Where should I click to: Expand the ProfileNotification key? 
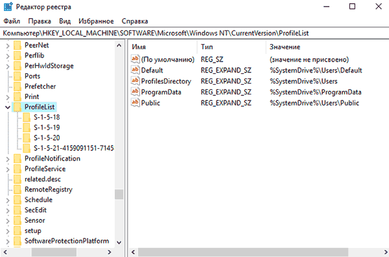pos(8,159)
